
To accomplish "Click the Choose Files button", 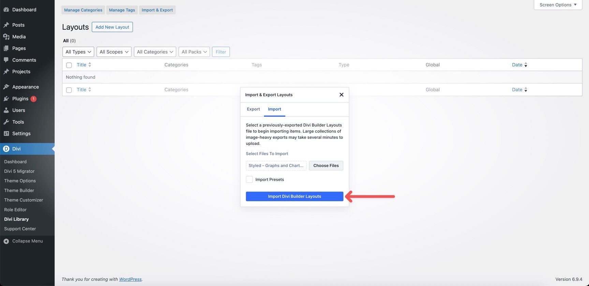I will point(326,165).
